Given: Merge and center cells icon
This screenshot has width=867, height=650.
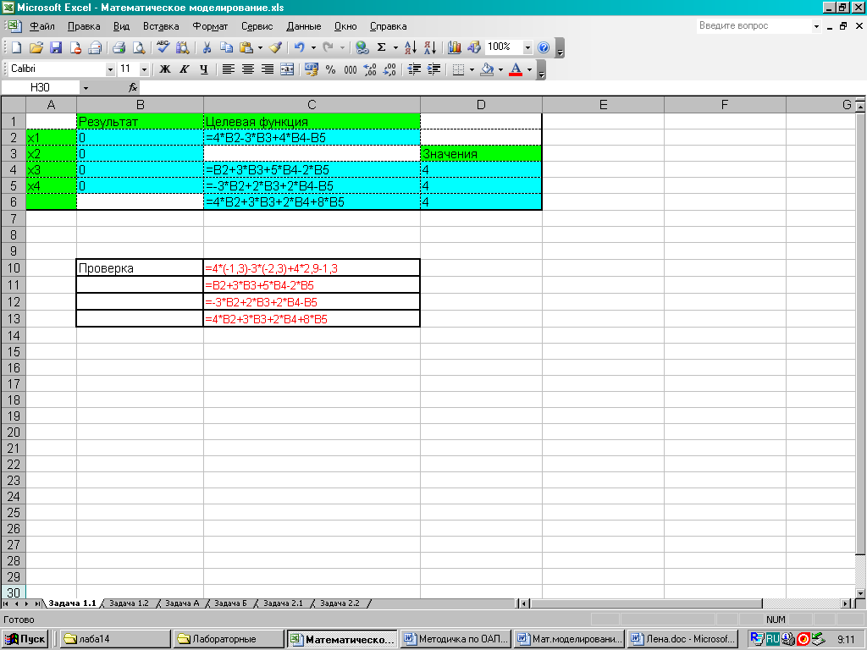Looking at the screenshot, I should 287,69.
